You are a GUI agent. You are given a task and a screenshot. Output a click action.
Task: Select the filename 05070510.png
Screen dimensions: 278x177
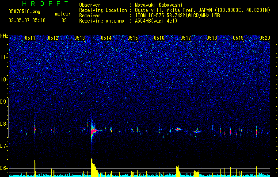point(24,12)
